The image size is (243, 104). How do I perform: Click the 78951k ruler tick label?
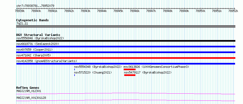217,11
